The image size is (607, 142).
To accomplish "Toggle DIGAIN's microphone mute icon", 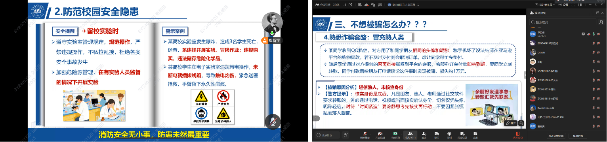I will point(594,52).
